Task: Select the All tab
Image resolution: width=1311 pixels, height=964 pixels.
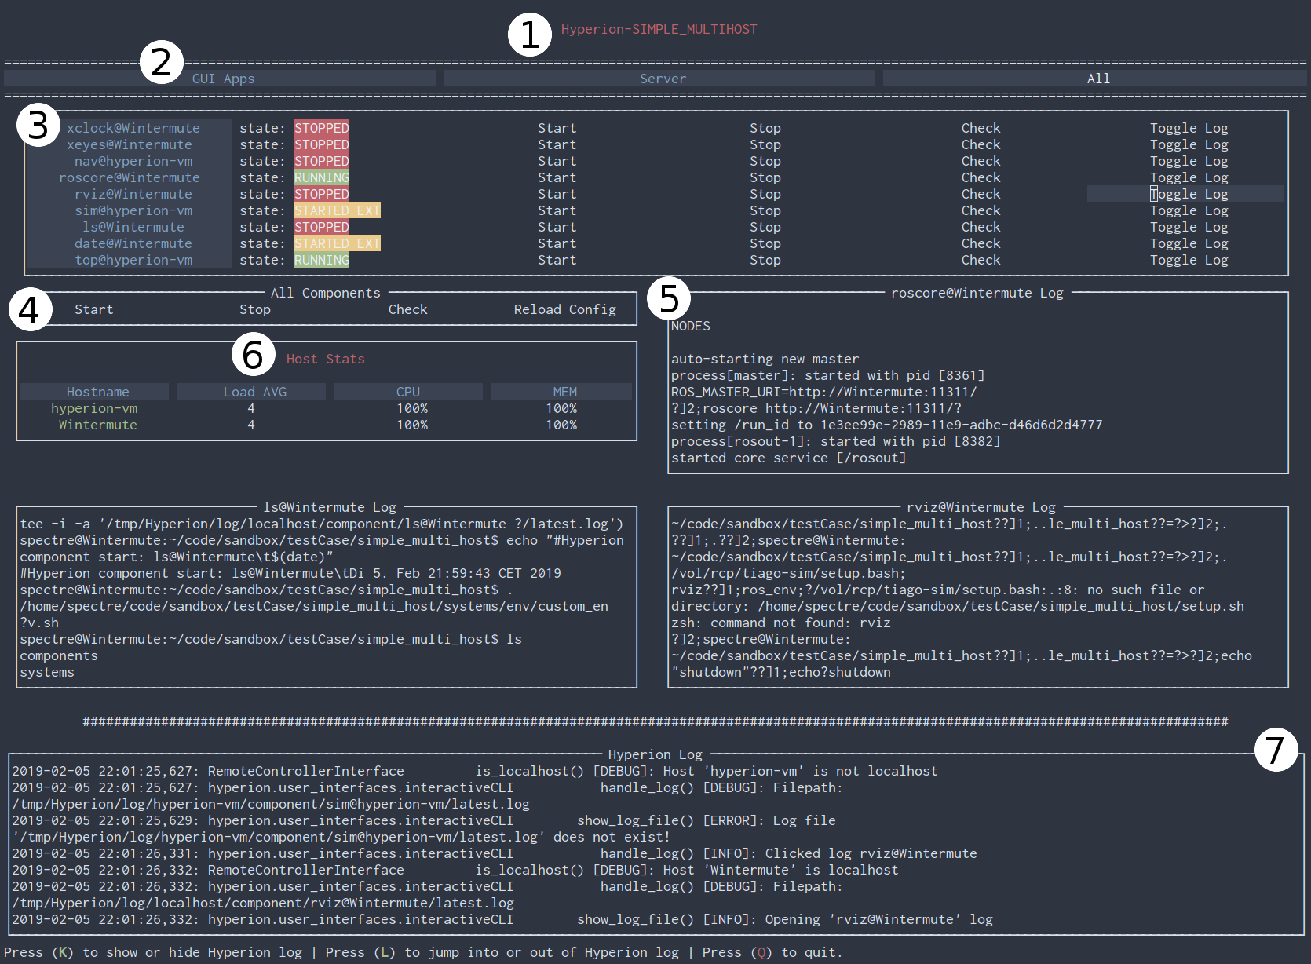Action: [1097, 79]
